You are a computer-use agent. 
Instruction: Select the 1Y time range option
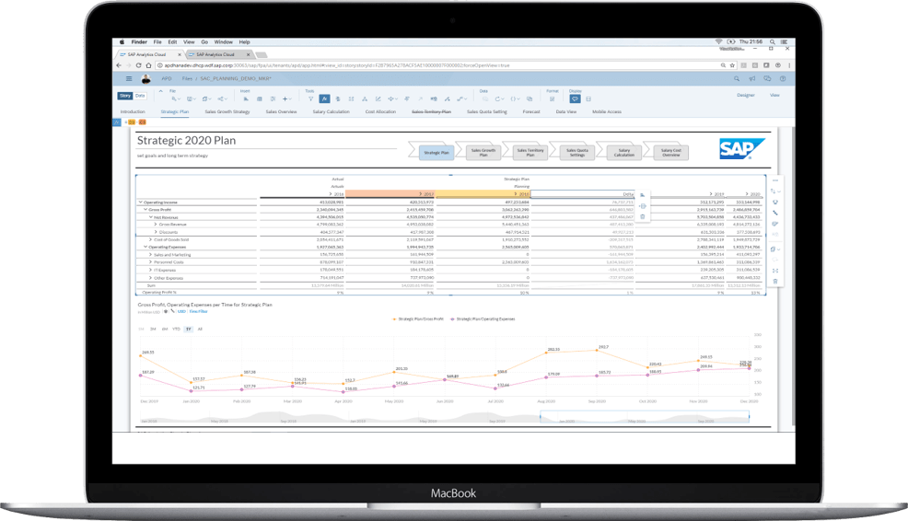[188, 329]
